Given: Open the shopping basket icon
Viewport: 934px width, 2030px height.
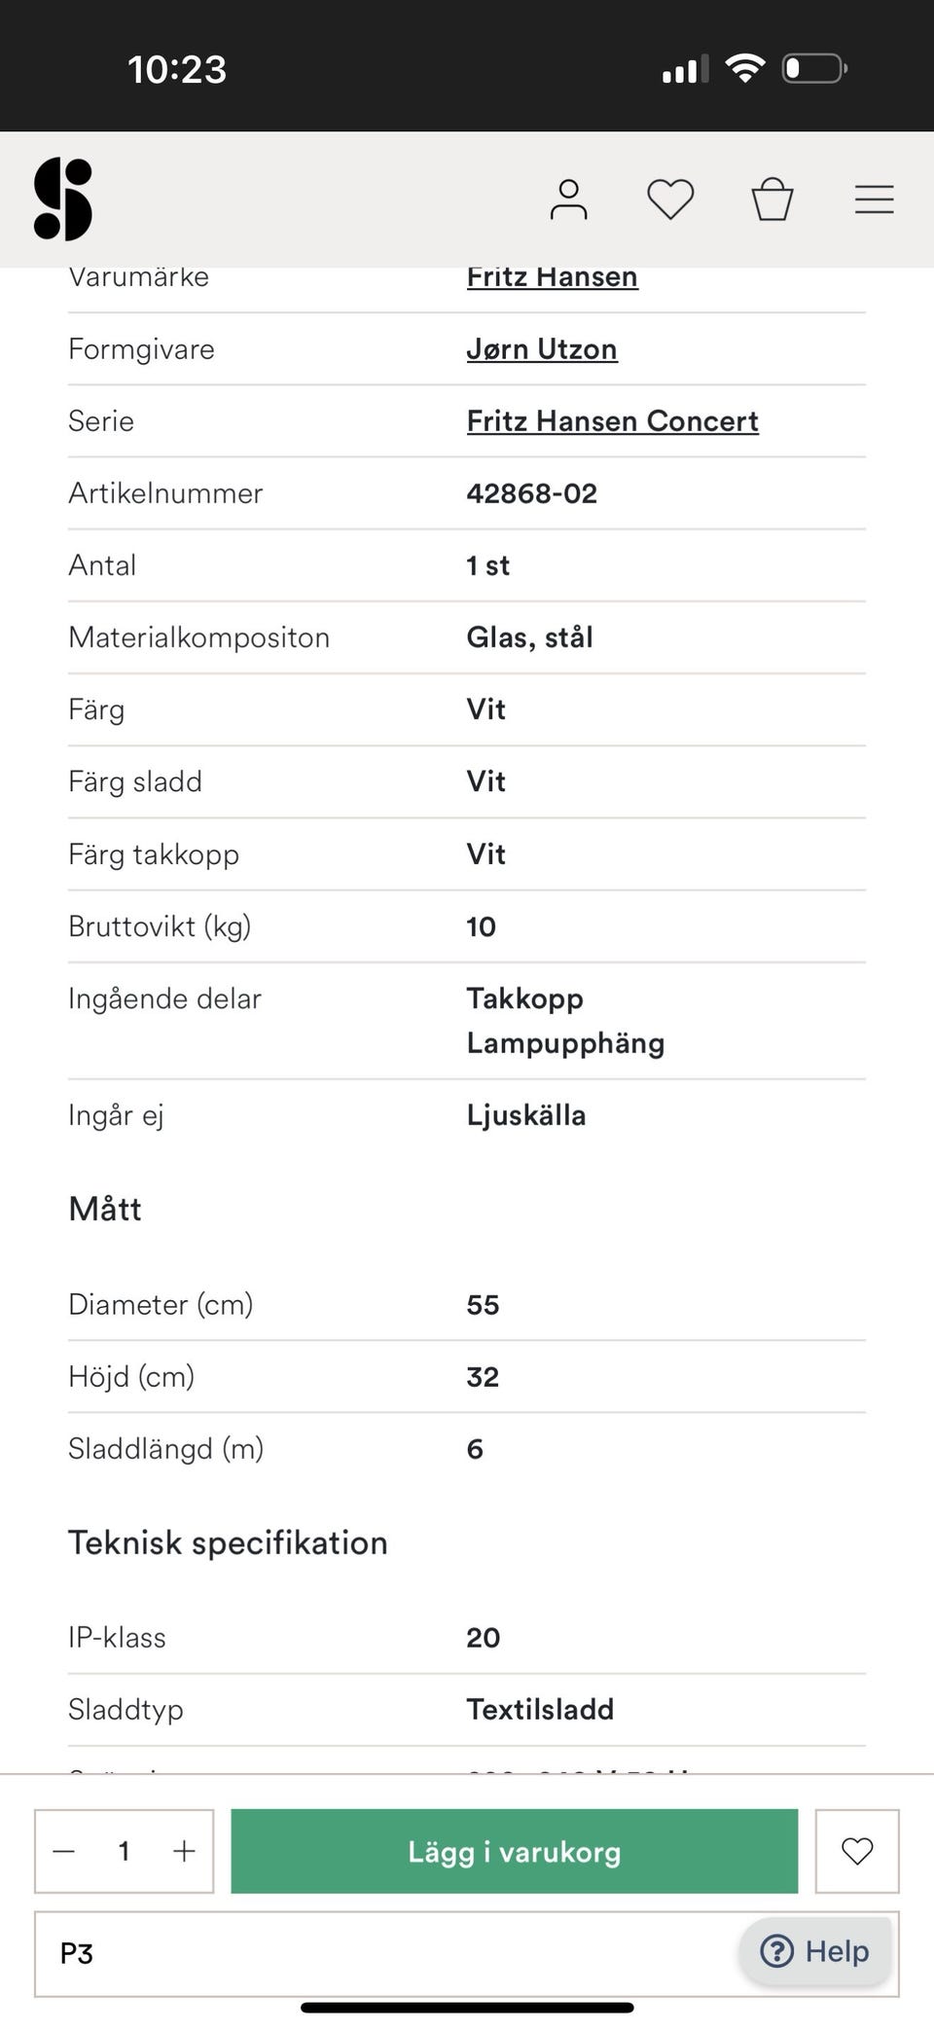Looking at the screenshot, I should point(772,199).
